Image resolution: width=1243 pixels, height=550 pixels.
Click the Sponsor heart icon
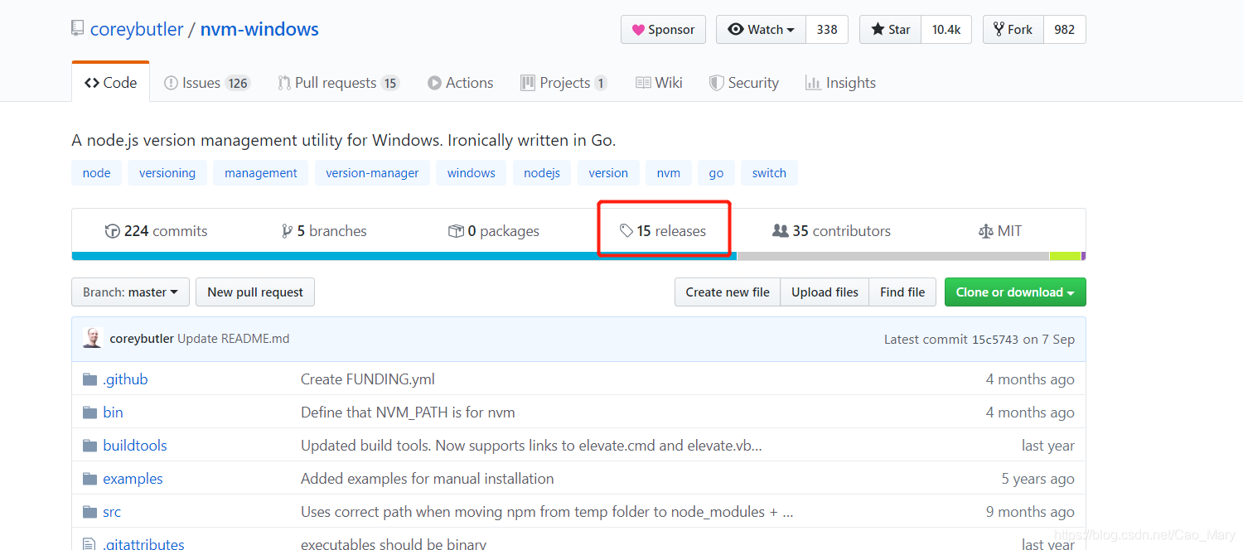[638, 30]
